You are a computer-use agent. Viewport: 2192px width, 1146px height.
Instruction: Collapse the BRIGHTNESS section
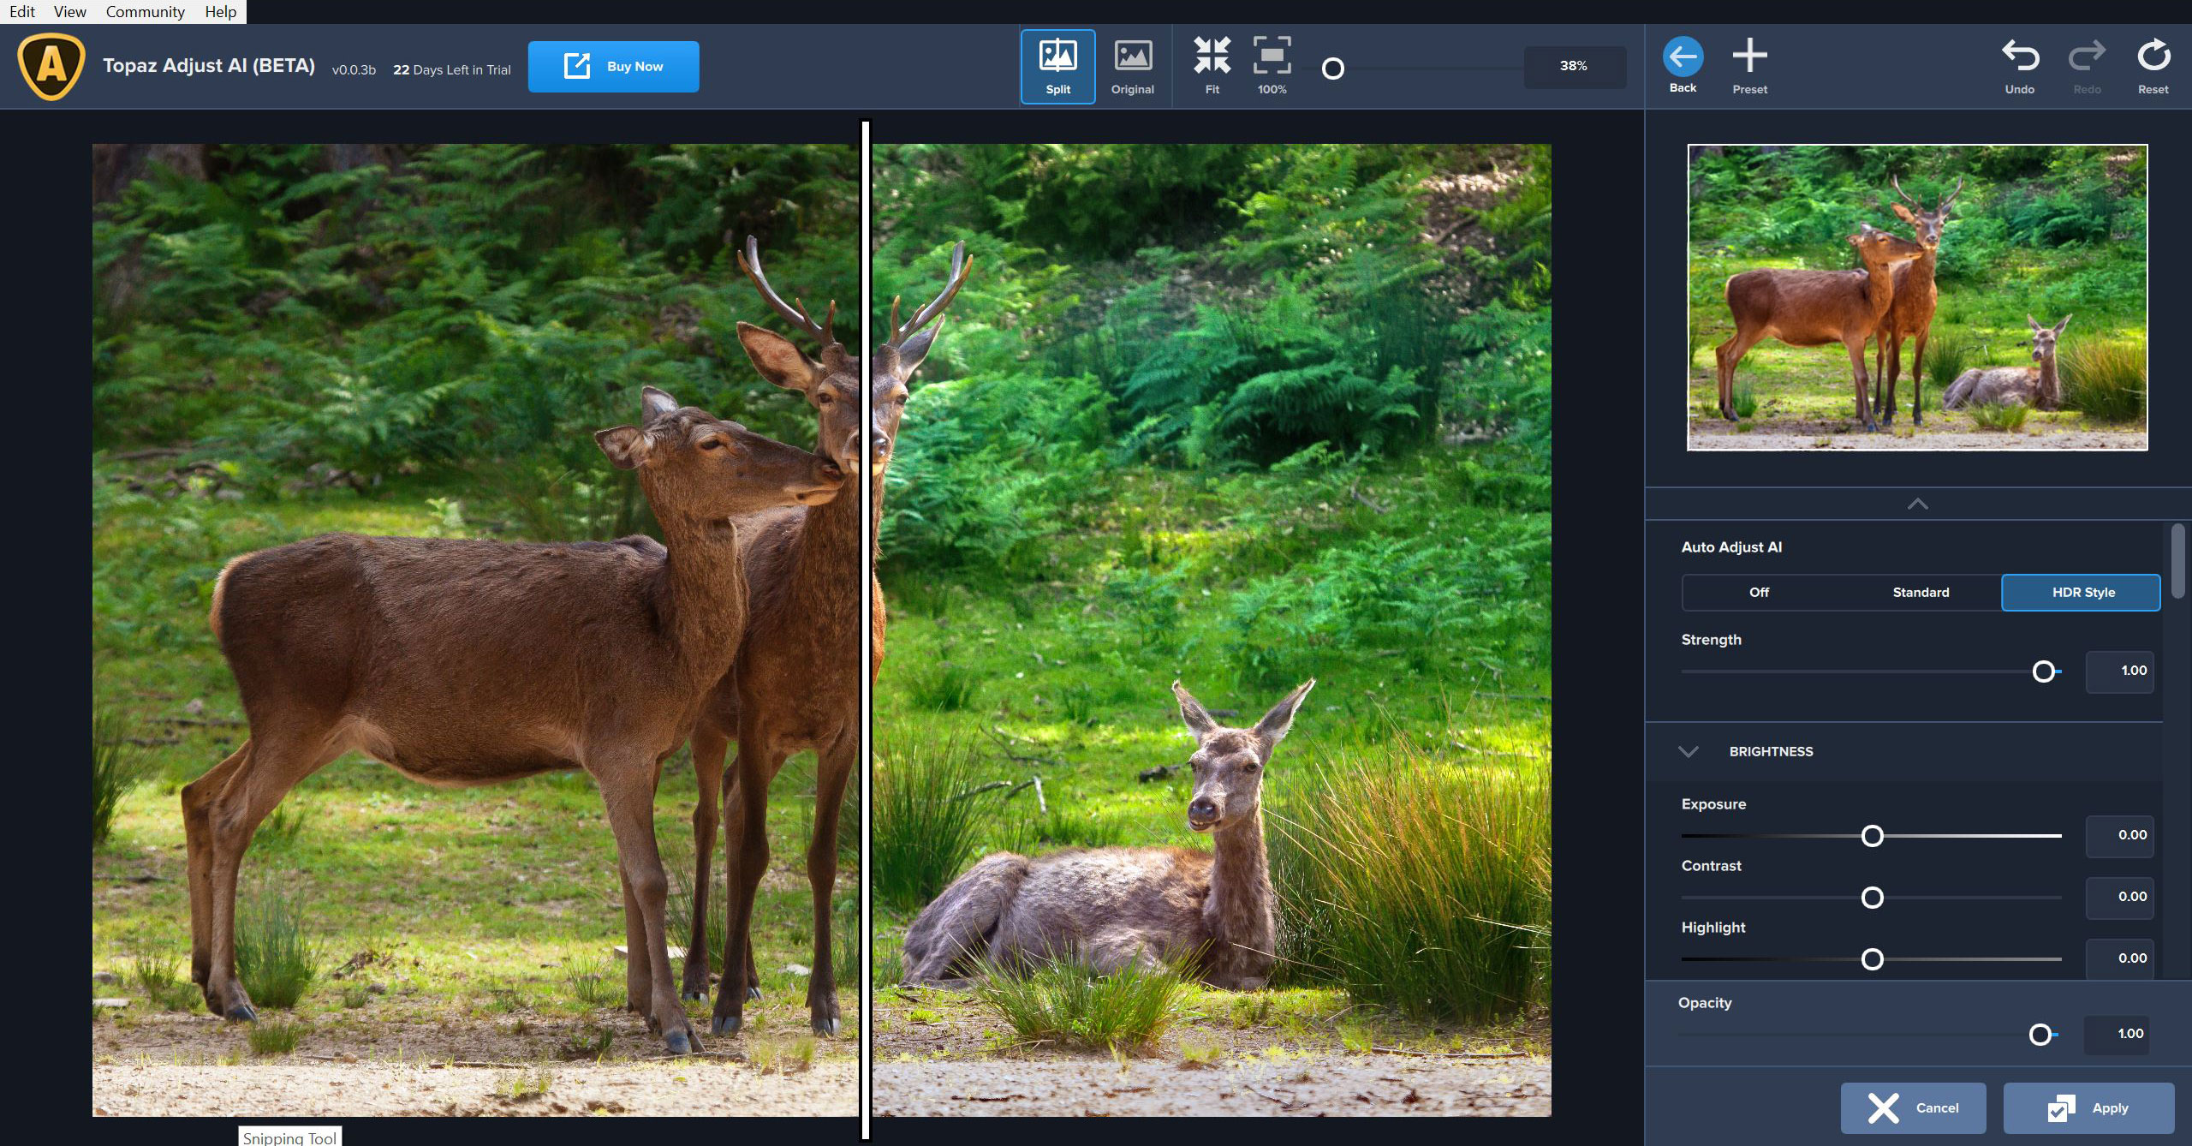click(x=1689, y=752)
